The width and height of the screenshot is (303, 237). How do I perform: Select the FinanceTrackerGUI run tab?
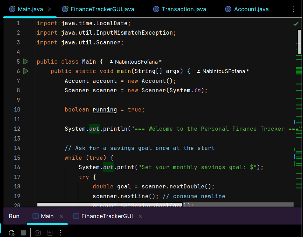(103, 216)
